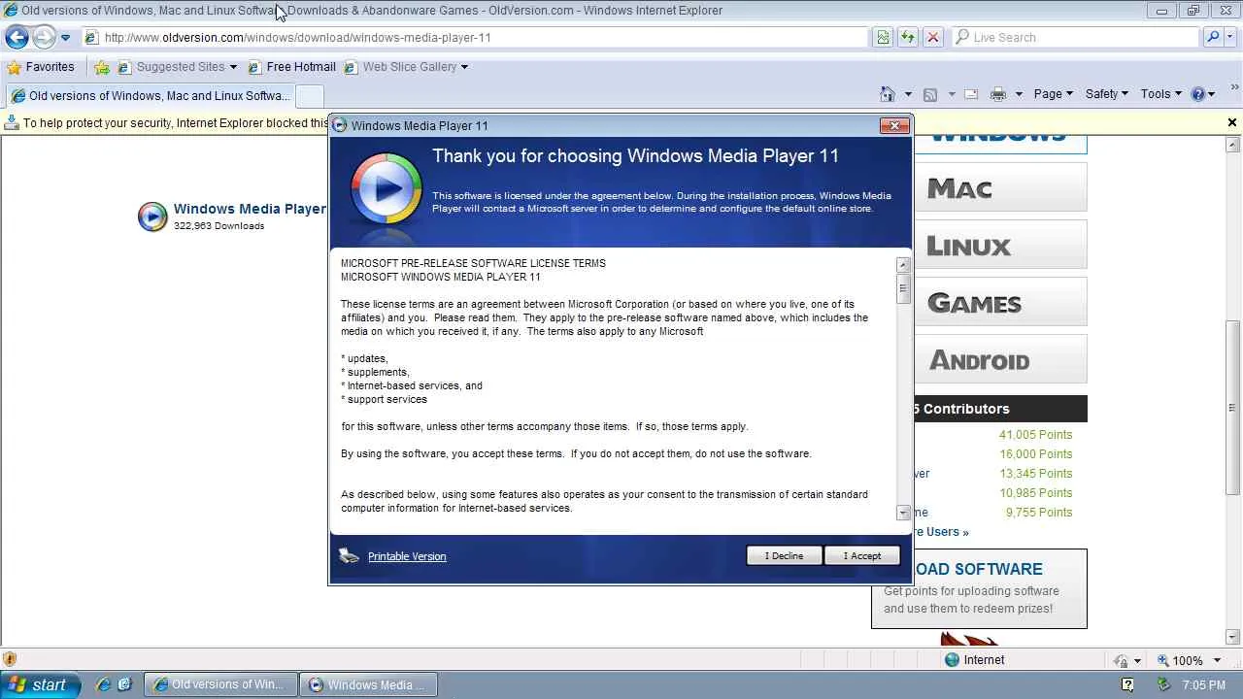The image size is (1243, 699).
Task: Select the Linux category on the webpage
Action: 998,245
